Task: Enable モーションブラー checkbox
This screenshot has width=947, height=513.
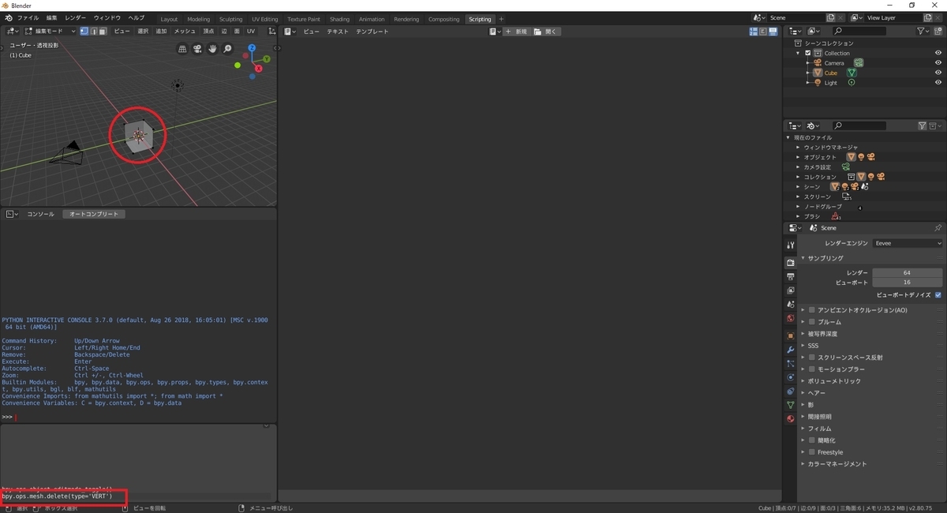Action: pyautogui.click(x=811, y=369)
